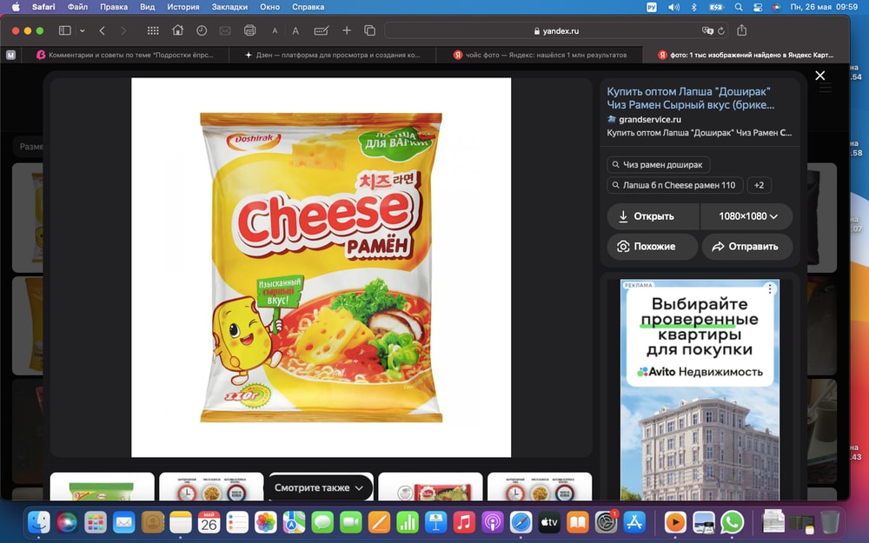Find similar images with Похожие
This screenshot has height=543, width=869.
click(x=653, y=247)
